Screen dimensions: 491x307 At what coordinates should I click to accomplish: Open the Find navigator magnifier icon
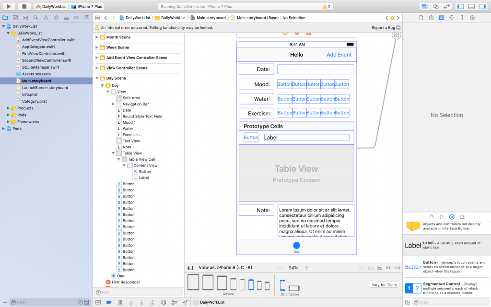coord(35,18)
